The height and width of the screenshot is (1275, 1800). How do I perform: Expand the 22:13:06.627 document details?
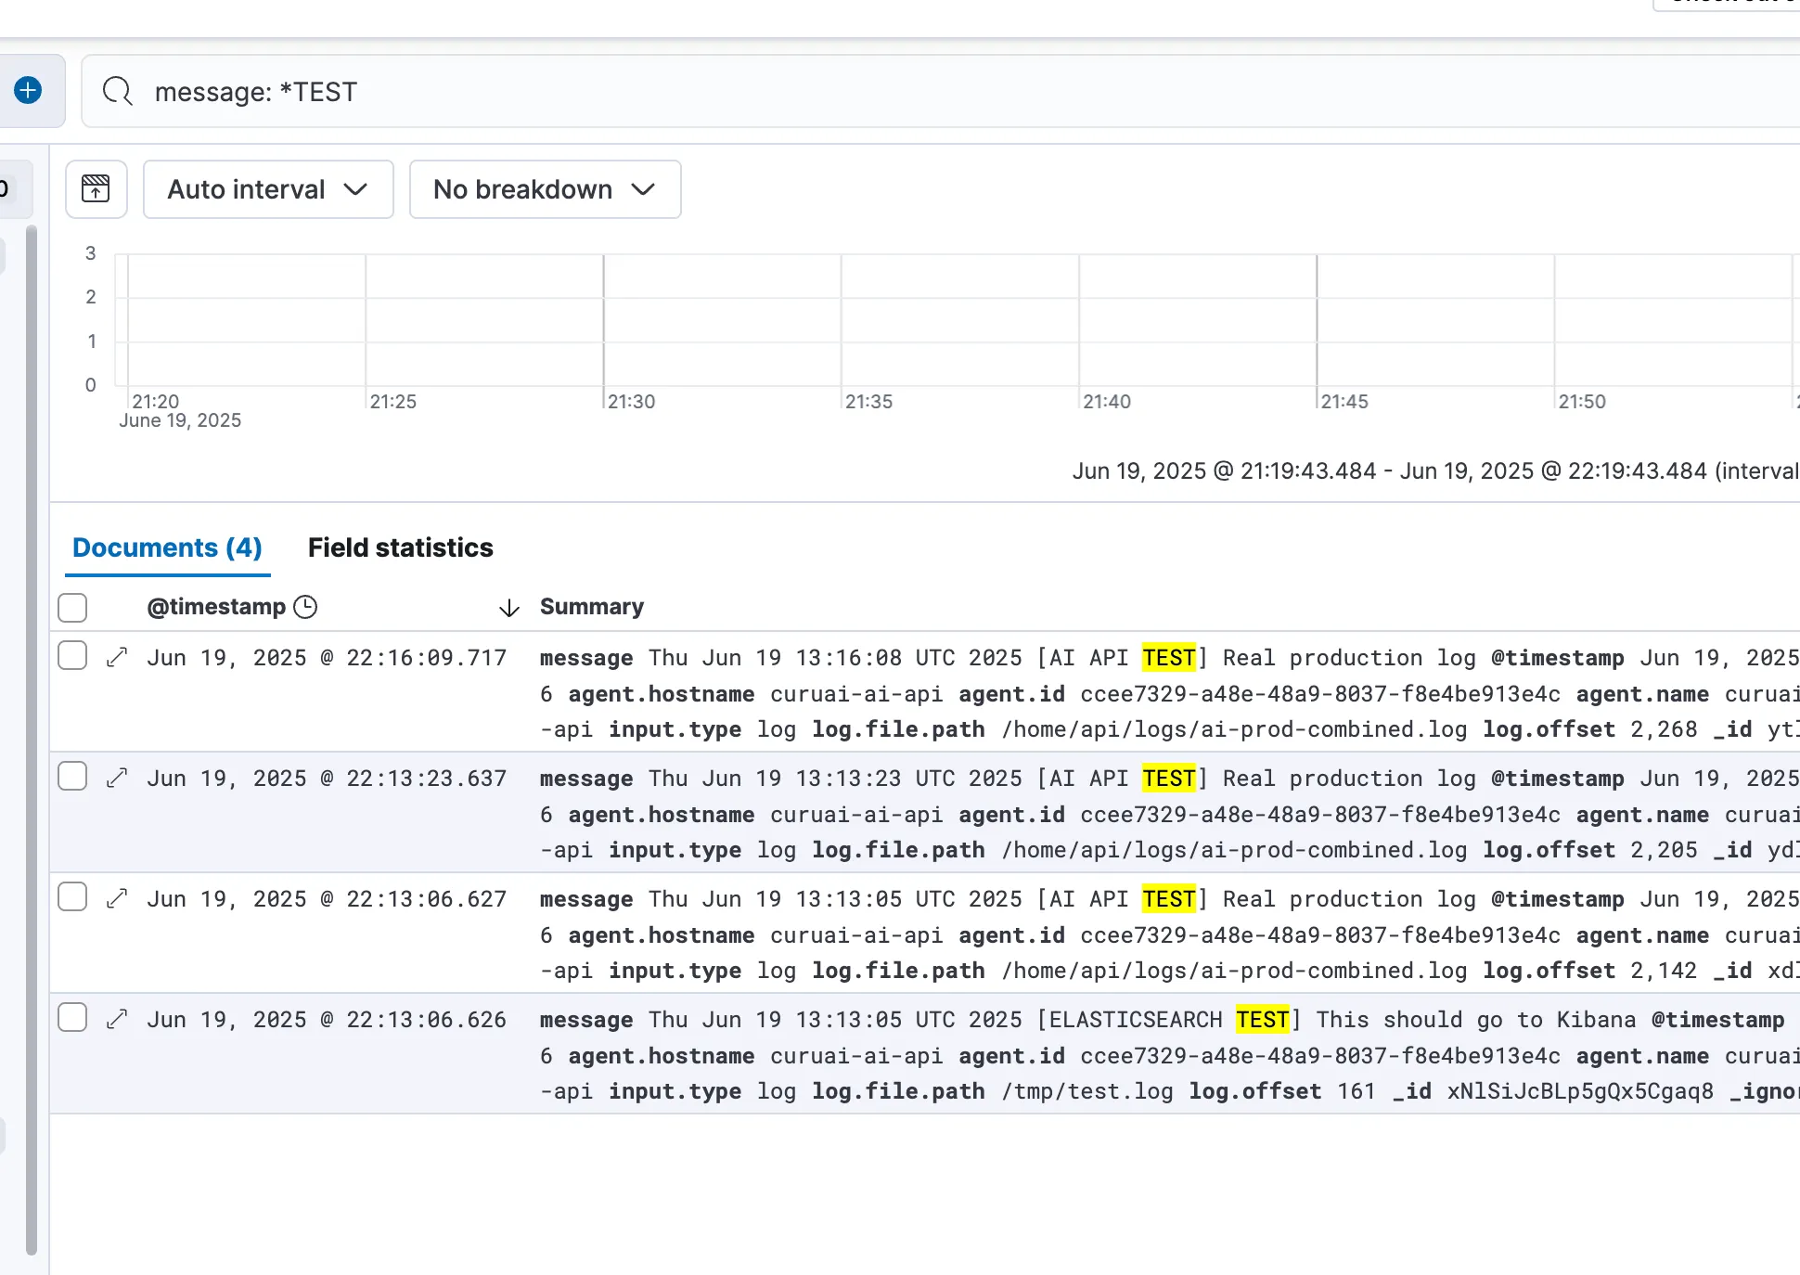tap(117, 898)
